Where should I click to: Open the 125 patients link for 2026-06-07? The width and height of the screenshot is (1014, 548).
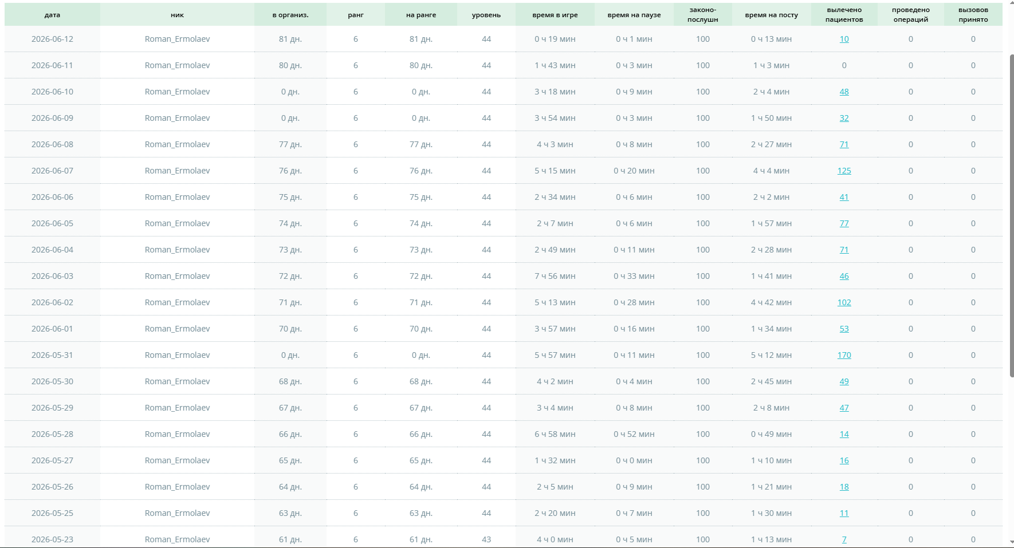[x=844, y=171]
